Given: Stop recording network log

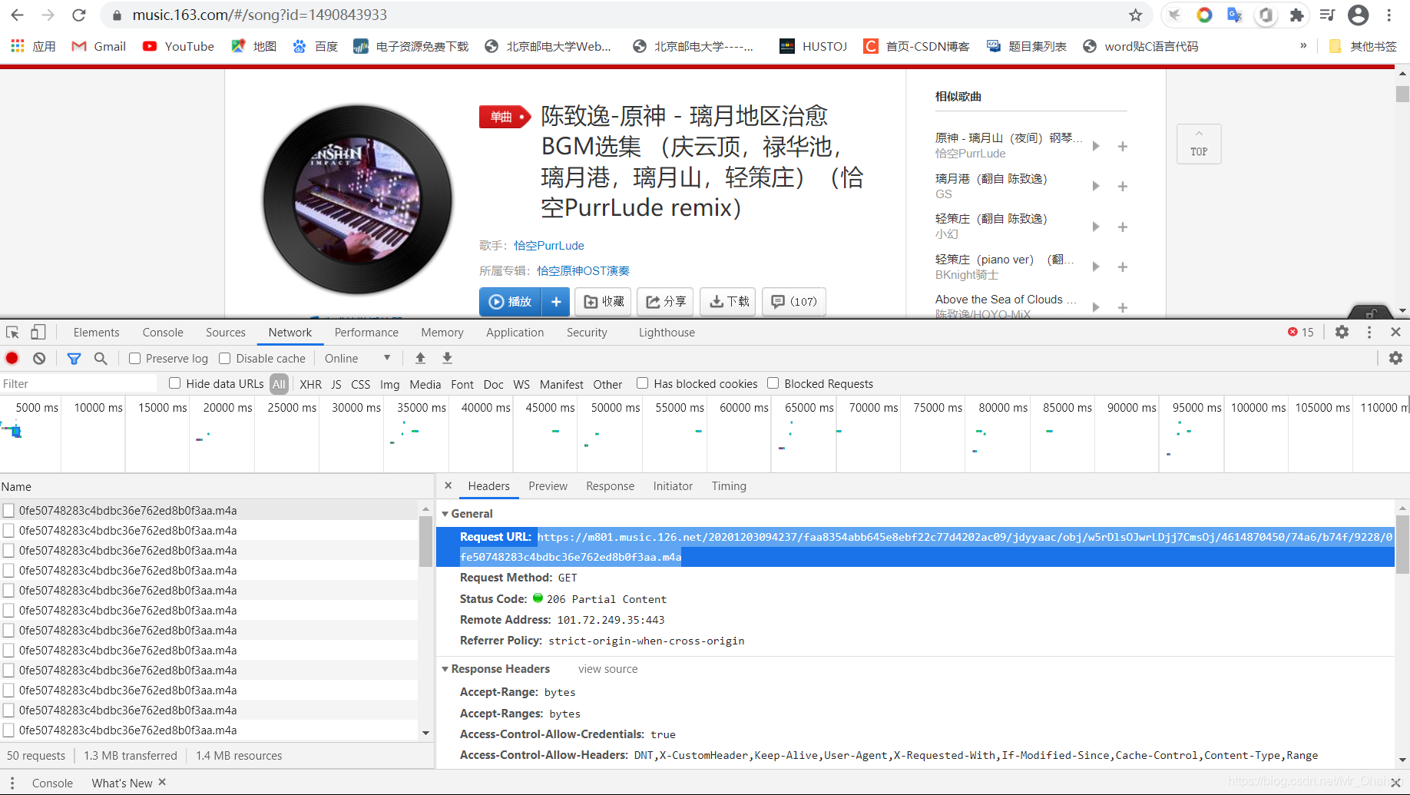Looking at the screenshot, I should [x=12, y=358].
